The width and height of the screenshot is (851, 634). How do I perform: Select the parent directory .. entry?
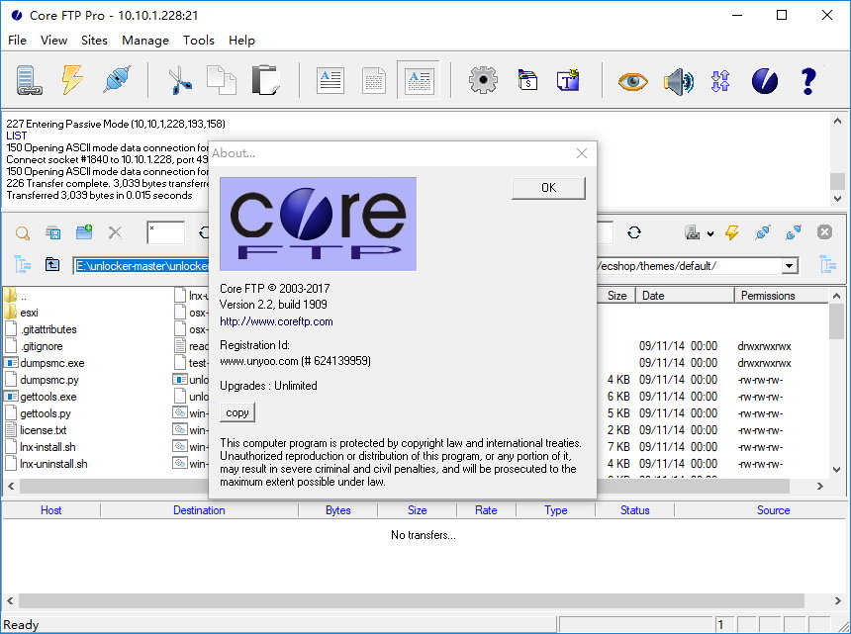click(16, 296)
